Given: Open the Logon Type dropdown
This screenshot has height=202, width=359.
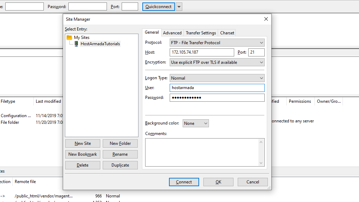Looking at the screenshot, I should pyautogui.click(x=217, y=78).
